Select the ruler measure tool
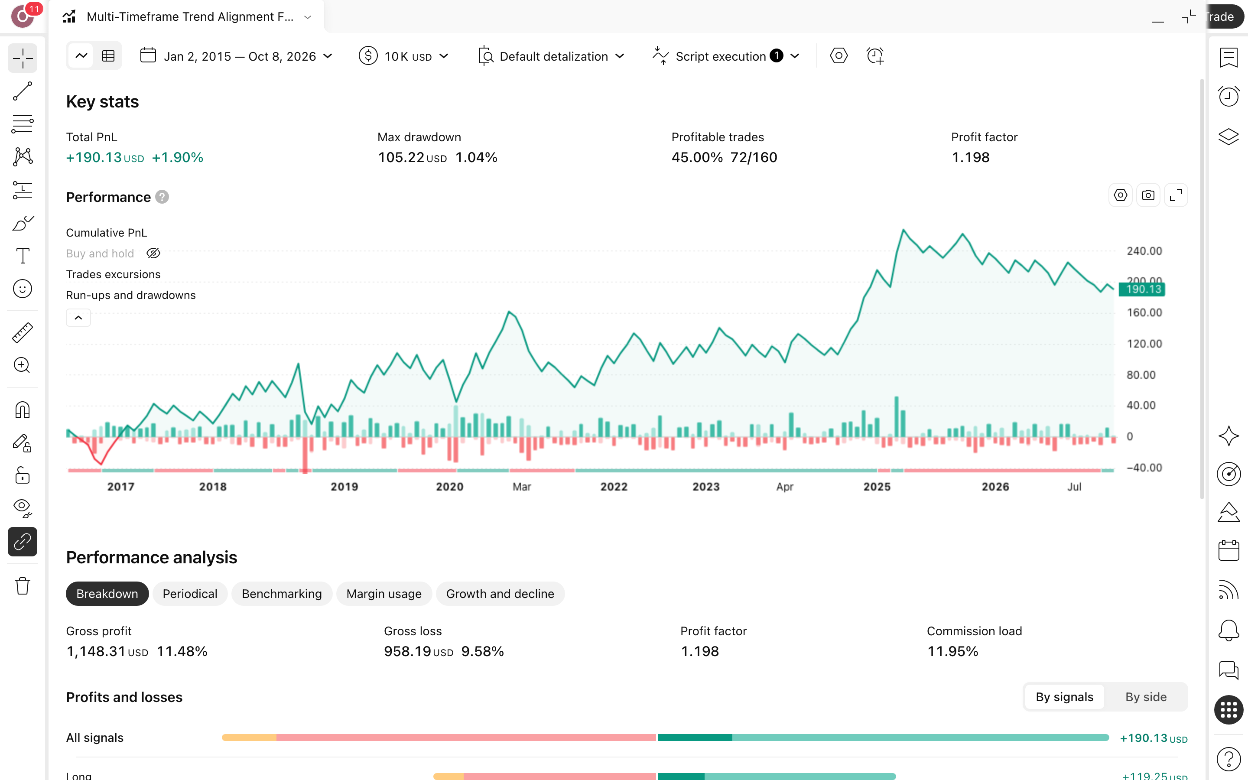 [x=23, y=333]
